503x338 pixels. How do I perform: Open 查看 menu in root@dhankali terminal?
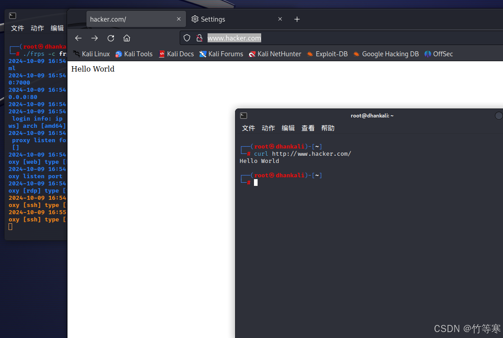pyautogui.click(x=308, y=128)
